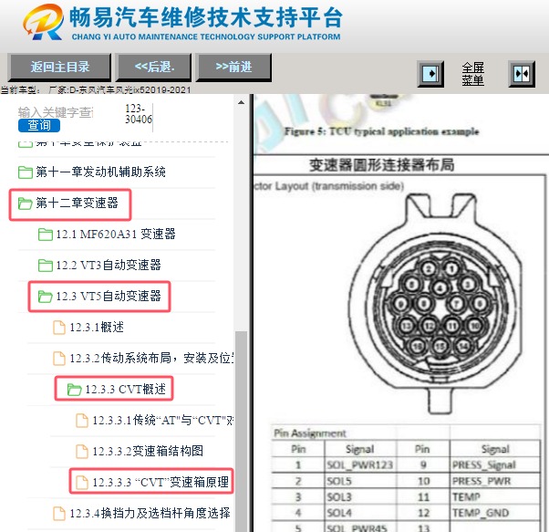Go forward with the >>前进 button
The image size is (549, 532).
233,67
